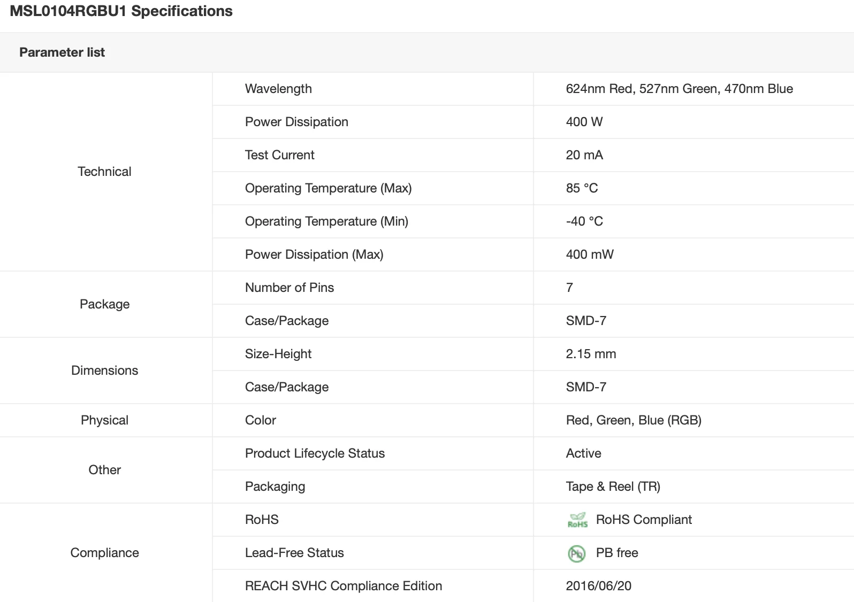Viewport: 854px width, 602px height.
Task: Select the 85 °C max temperature value
Action: point(582,188)
